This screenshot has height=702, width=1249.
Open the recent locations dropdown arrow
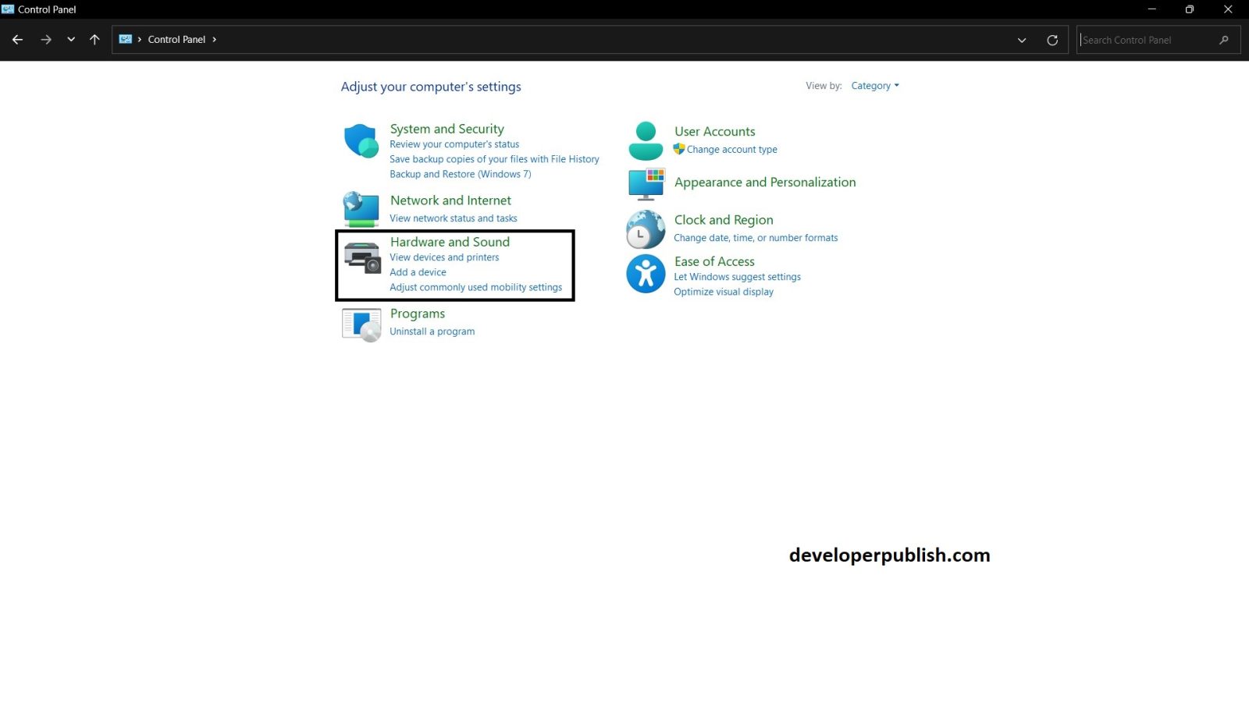coord(71,40)
